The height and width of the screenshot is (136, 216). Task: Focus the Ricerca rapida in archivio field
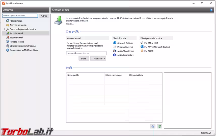[x=20, y=16]
